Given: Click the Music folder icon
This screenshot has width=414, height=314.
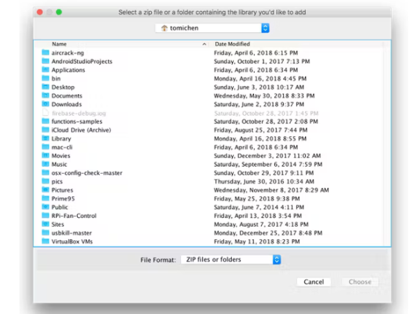Looking at the screenshot, I should click(x=45, y=164).
